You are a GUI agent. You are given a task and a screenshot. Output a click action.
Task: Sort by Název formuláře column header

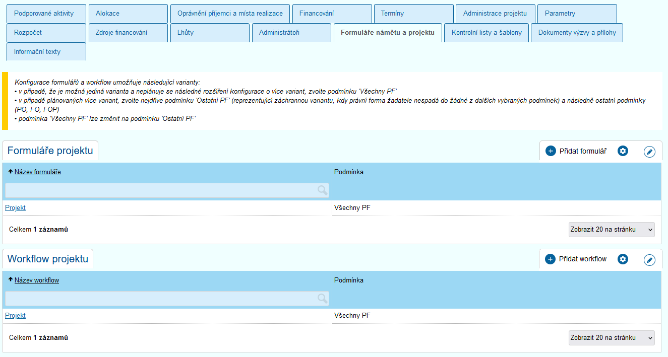(x=37, y=172)
